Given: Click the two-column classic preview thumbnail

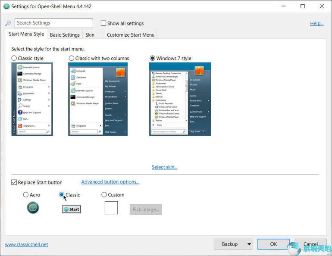Looking at the screenshot, I should (x=98, y=99).
